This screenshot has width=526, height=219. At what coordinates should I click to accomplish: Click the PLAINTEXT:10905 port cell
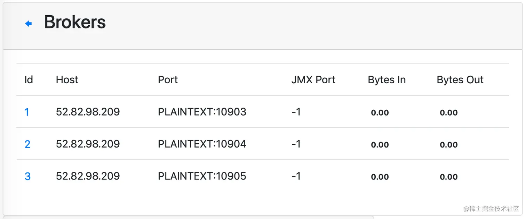(x=202, y=176)
